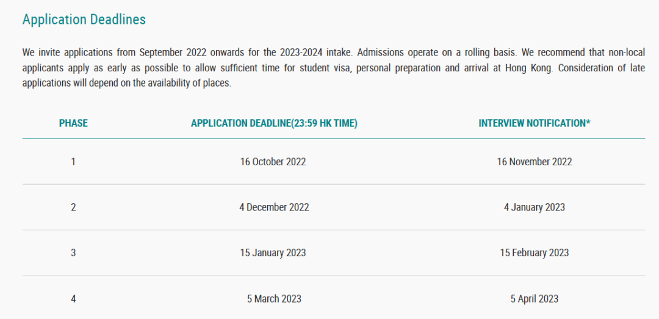Click the Interview Notification* column header
659x319 pixels.
click(534, 123)
